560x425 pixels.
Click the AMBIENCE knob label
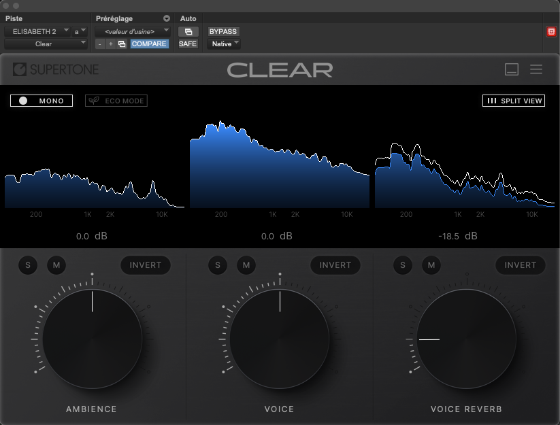point(91,409)
